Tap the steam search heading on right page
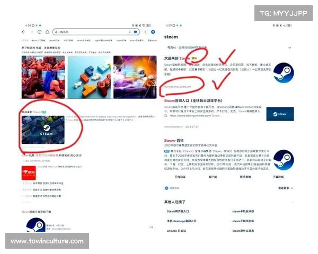318x254 pixels. 171,37
